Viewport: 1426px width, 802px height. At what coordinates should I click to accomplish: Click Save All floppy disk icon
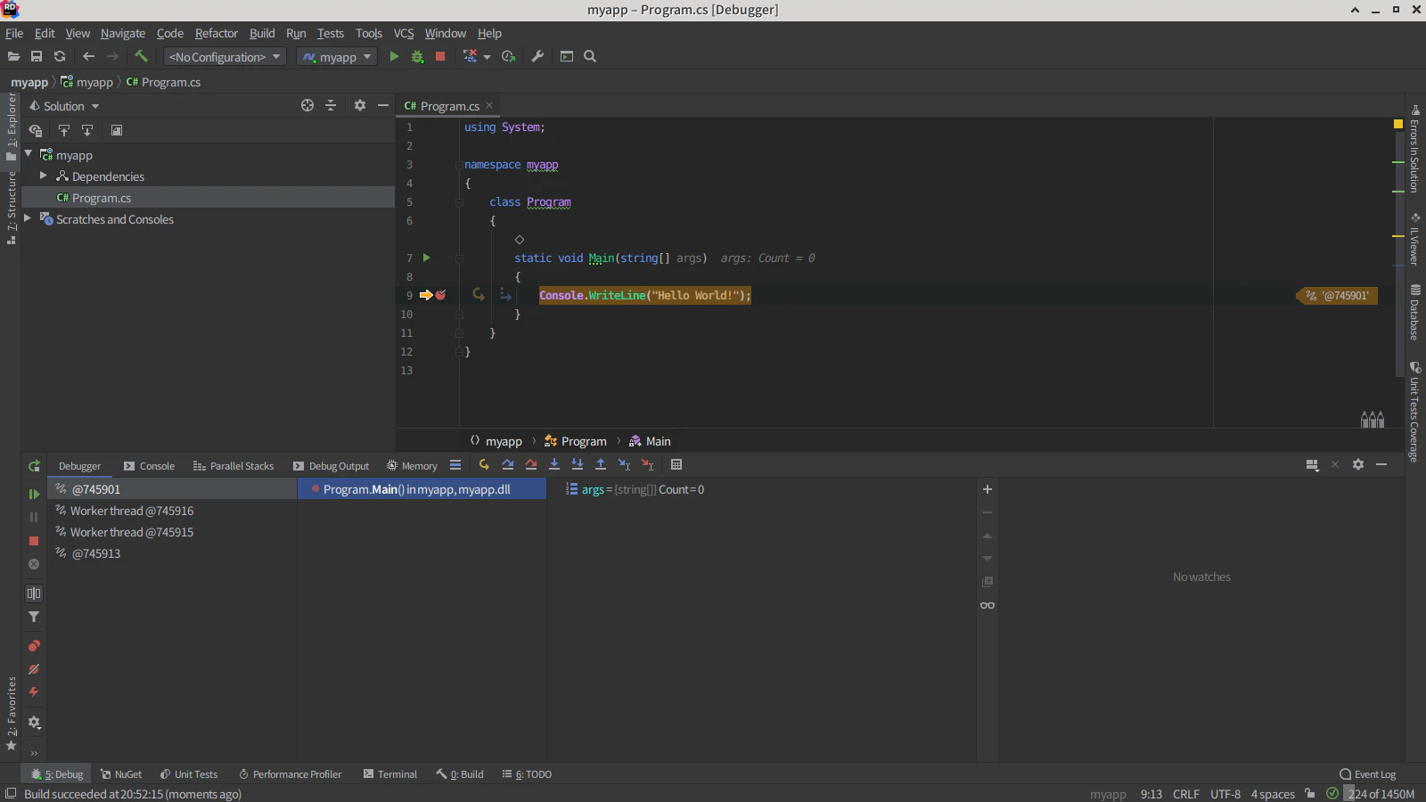click(37, 56)
